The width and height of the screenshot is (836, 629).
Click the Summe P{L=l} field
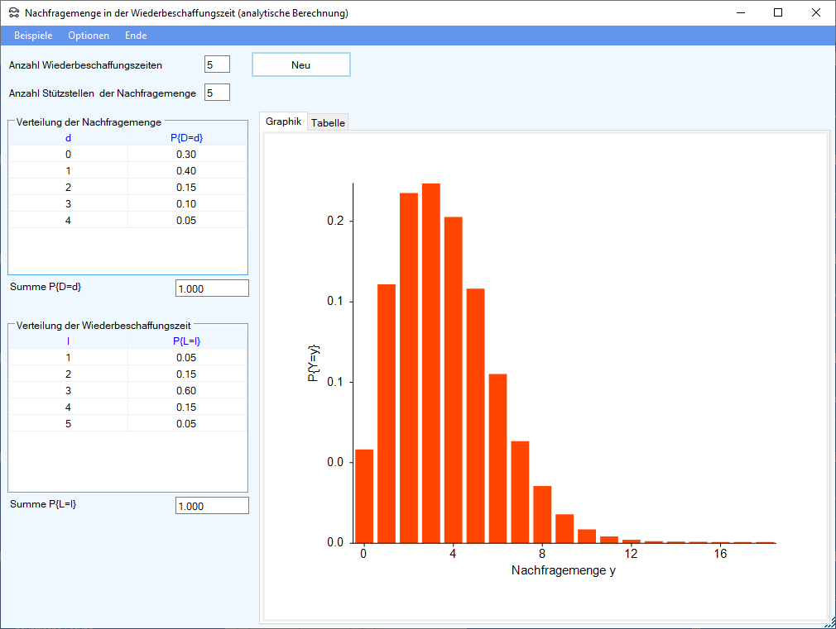click(x=212, y=506)
